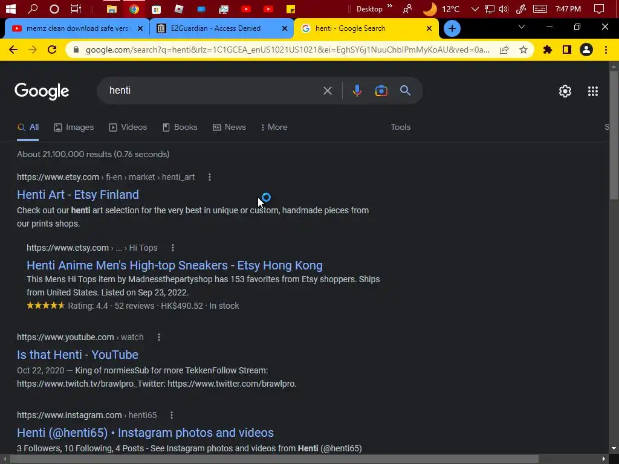
Task: Click the scroll down arrow
Action: 614,449
